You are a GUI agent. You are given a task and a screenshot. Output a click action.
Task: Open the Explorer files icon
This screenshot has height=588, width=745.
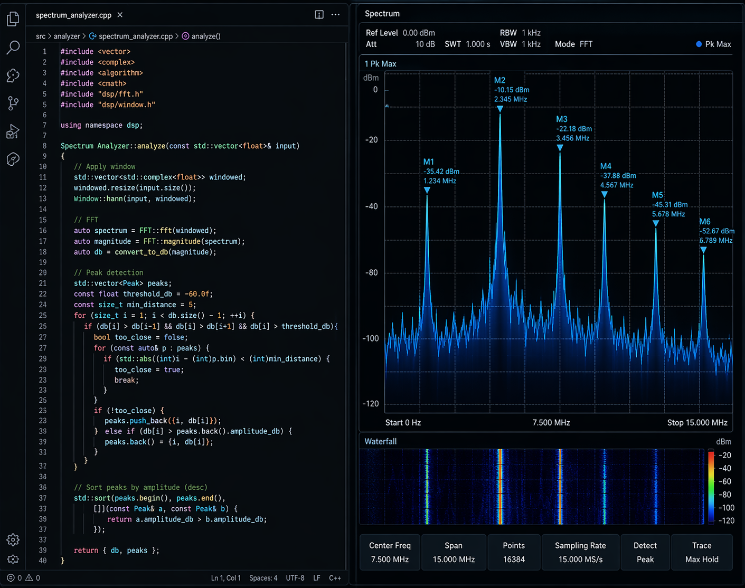[13, 19]
